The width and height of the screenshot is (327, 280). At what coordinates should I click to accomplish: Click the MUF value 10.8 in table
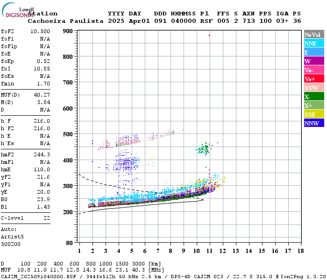23,270
